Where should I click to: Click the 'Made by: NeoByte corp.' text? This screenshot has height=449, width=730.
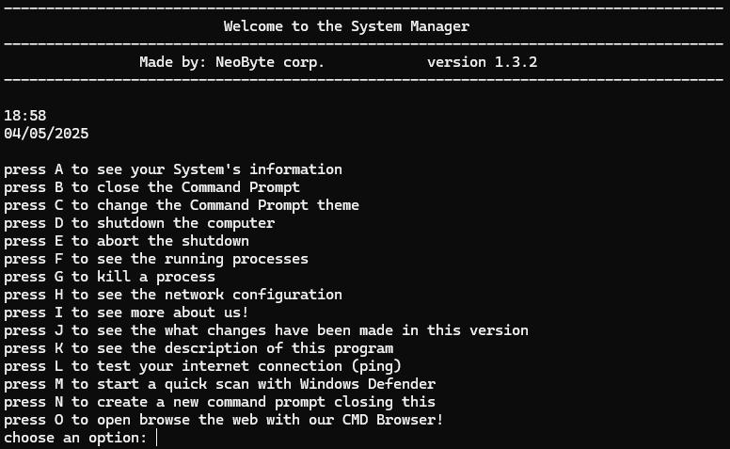pyautogui.click(x=231, y=62)
